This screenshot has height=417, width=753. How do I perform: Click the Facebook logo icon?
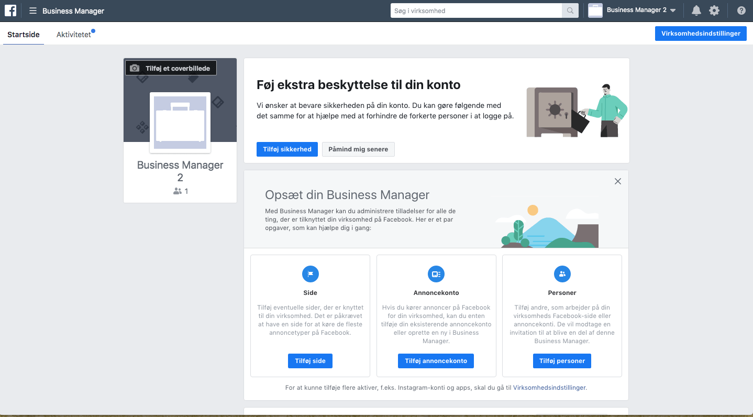click(10, 10)
